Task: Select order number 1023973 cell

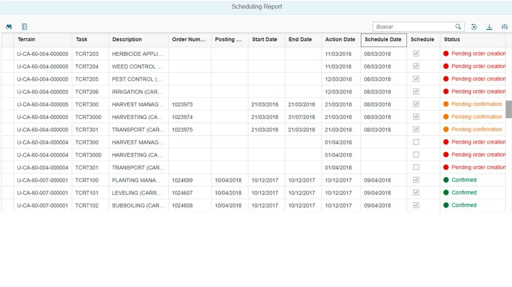Action: click(x=182, y=104)
